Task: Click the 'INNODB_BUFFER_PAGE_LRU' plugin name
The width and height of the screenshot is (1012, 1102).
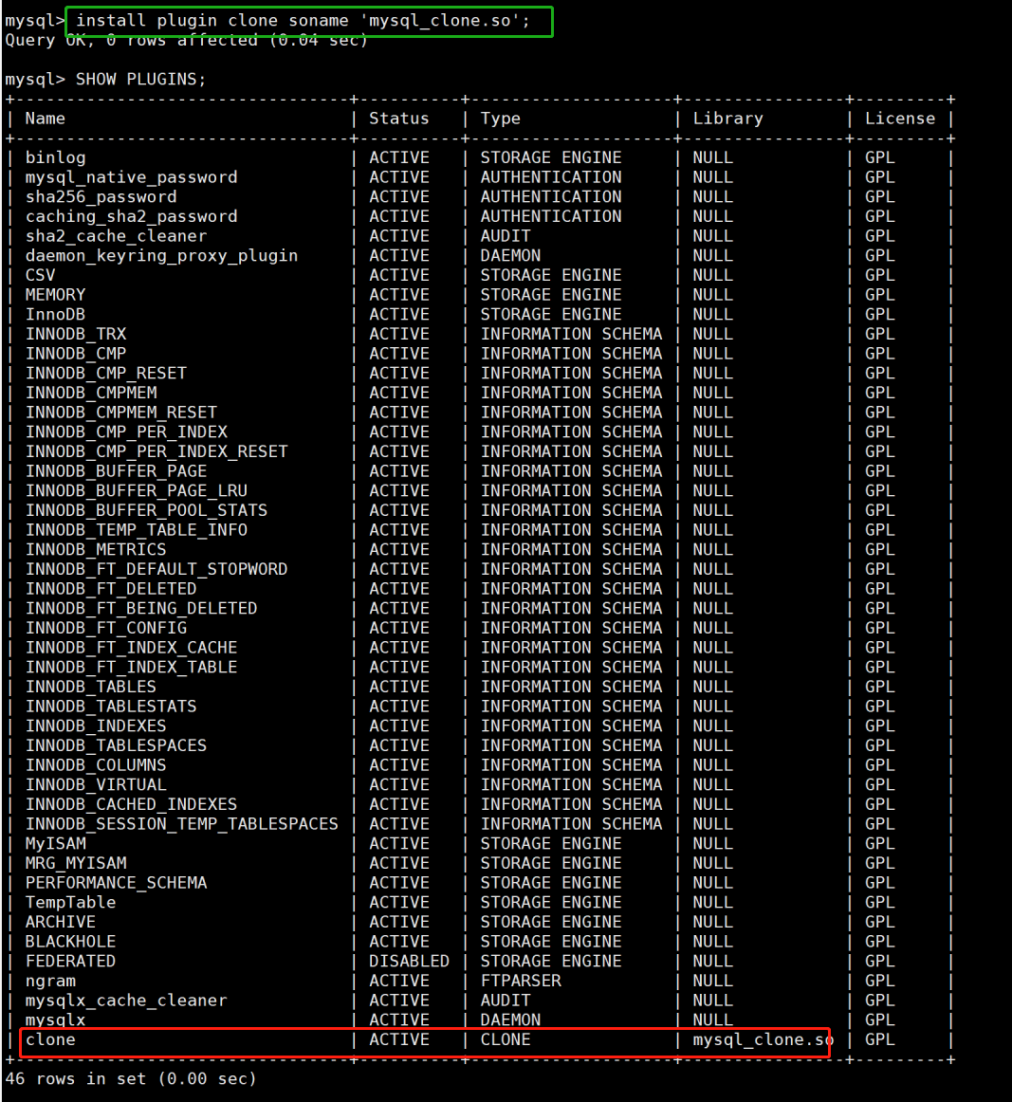Action: tap(137, 490)
